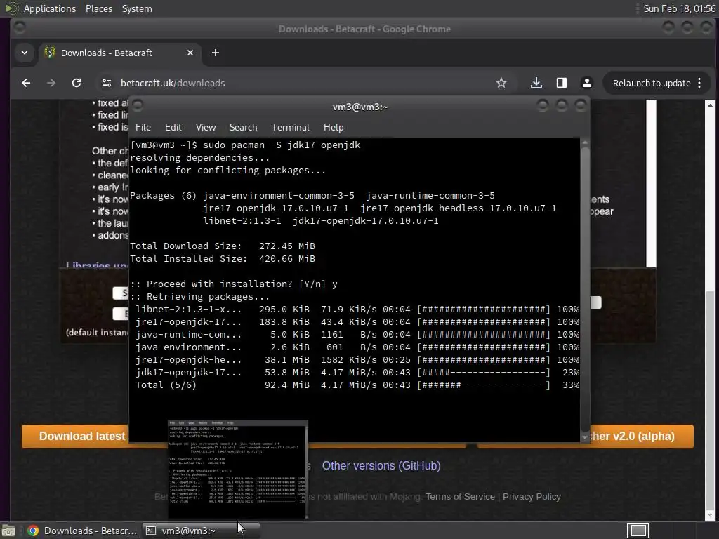Open terminal View menu
The image size is (719, 539).
[x=206, y=128]
